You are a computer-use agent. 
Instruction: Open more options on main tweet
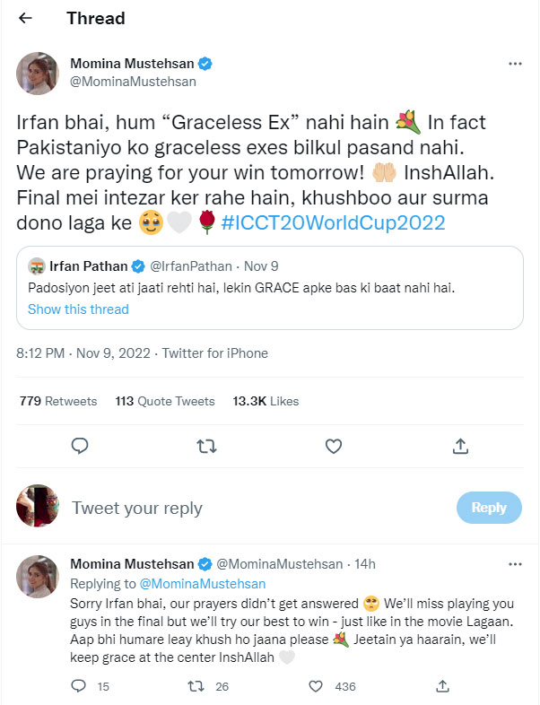(x=515, y=65)
